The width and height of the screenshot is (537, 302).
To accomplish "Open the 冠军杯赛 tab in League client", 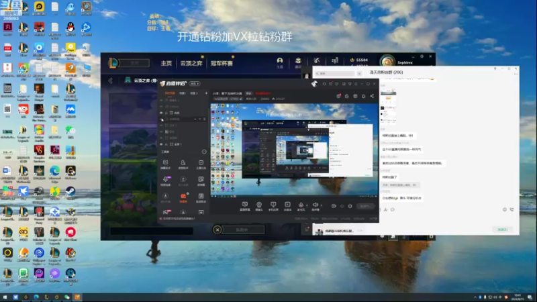I will coord(222,63).
